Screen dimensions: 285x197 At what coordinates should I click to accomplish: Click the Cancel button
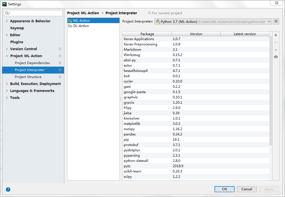pyautogui.click(x=247, y=189)
